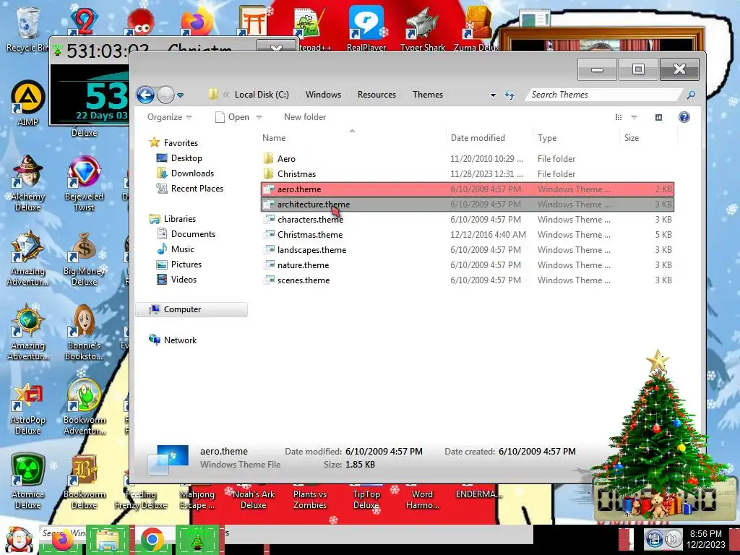Open the Alchemy Deluxe desktop shortcut
The height and width of the screenshot is (555, 740).
(x=27, y=183)
